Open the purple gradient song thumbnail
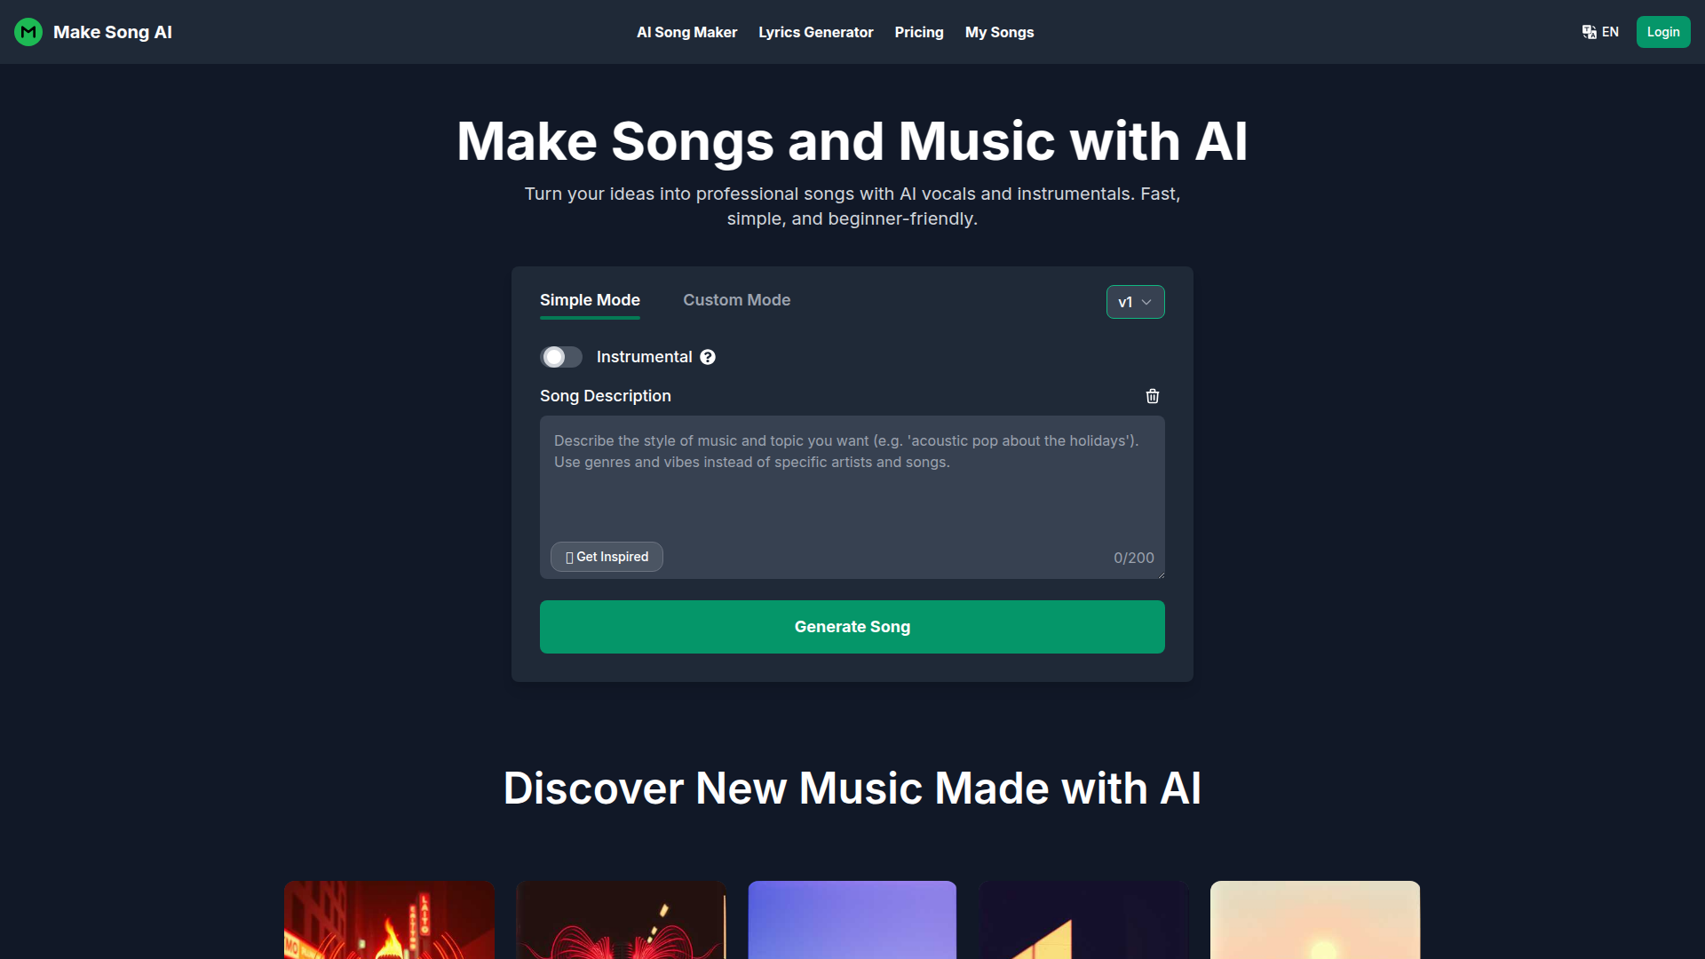The image size is (1705, 959). click(852, 920)
